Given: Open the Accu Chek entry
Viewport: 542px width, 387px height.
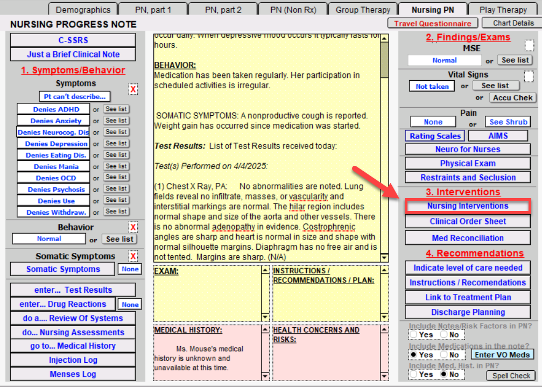Looking at the screenshot, I should point(512,97).
